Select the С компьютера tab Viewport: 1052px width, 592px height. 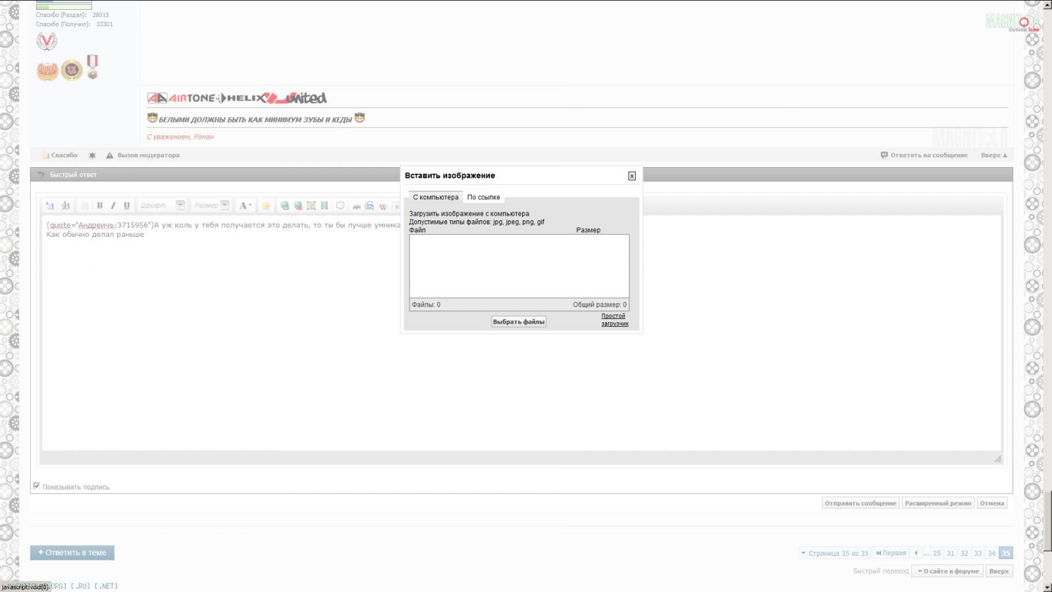(435, 197)
